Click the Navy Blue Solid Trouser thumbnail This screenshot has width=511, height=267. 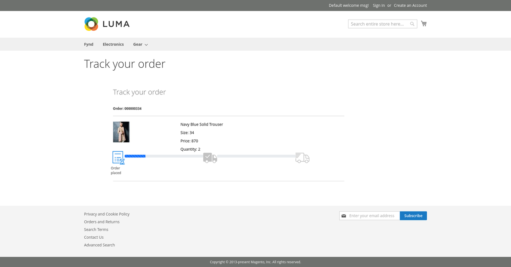(121, 132)
